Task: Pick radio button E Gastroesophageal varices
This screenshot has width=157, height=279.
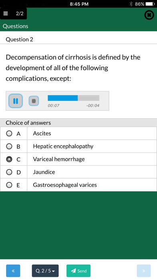Action: point(9,185)
